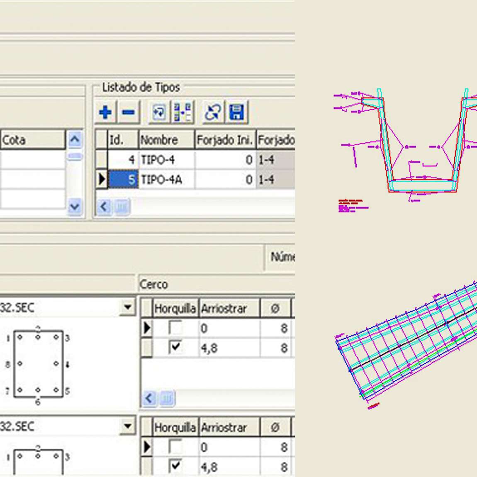The height and width of the screenshot is (477, 477).
Task: Select the TIPO-4 name cell
Action: click(x=166, y=160)
